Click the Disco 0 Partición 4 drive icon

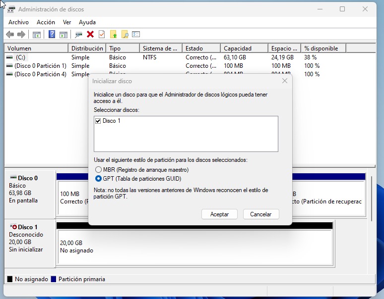pos(9,74)
